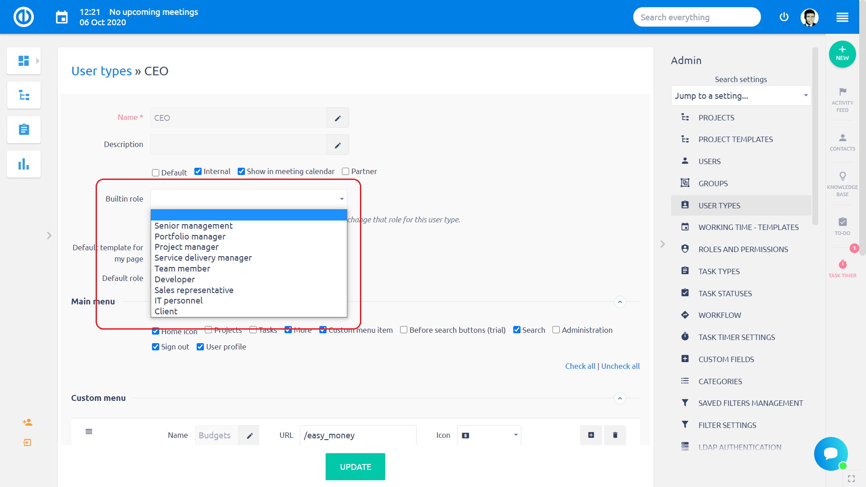Open the Jump to a setting dropdown
Screen dimensions: 866x487
point(740,96)
